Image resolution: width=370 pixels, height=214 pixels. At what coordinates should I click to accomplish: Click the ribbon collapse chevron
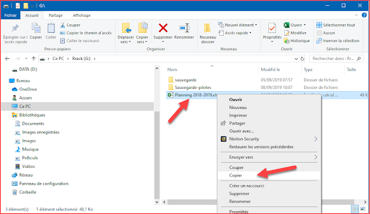tap(356, 16)
